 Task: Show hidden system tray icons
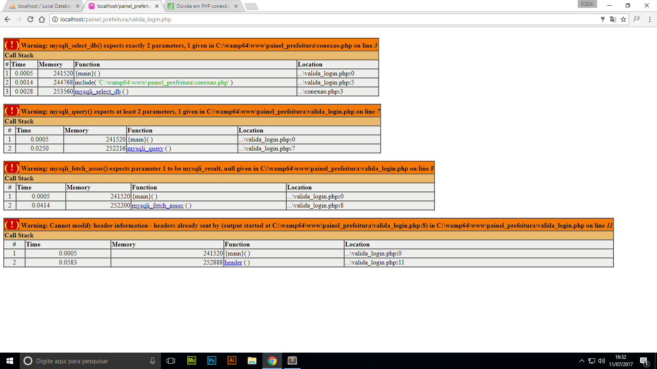pos(581,361)
